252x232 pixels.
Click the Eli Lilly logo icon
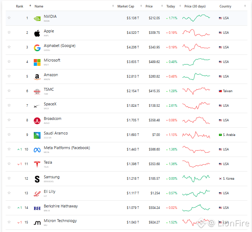(x=37, y=194)
